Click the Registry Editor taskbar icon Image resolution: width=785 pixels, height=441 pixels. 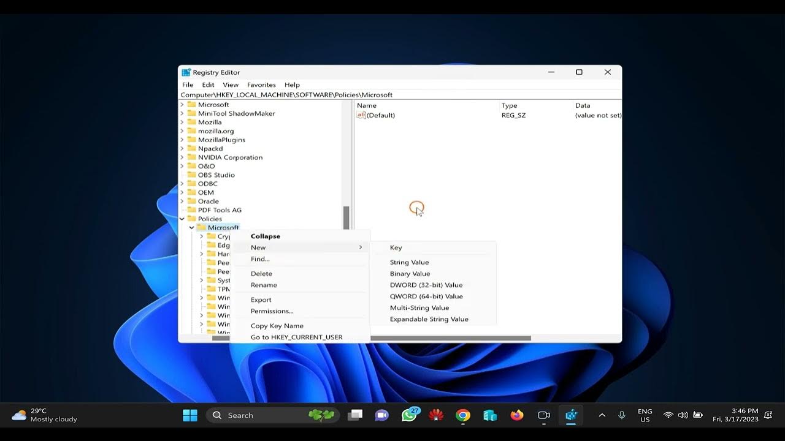[572, 415]
